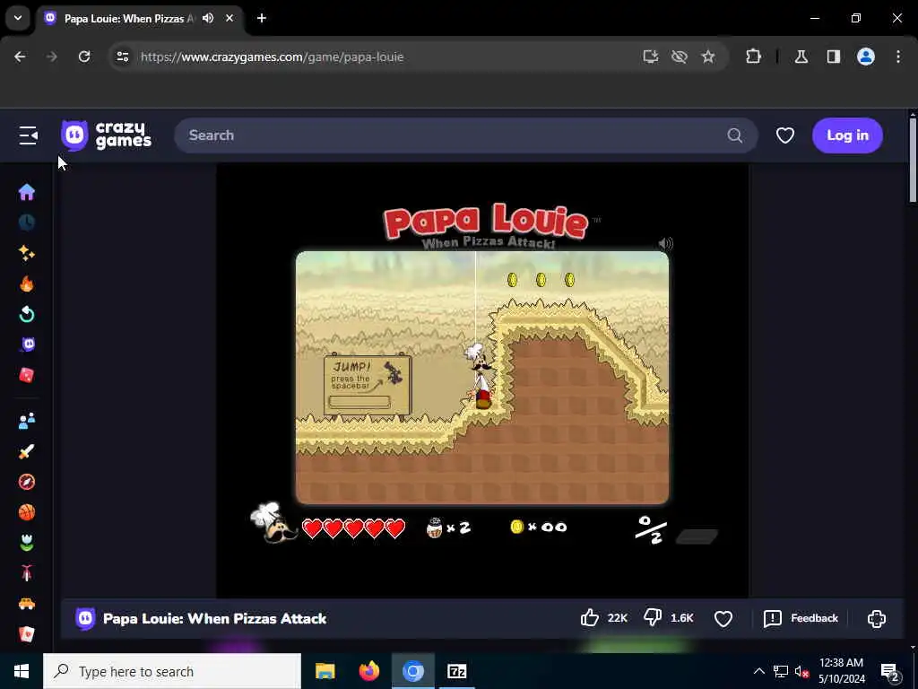918x689 pixels.
Task: Open the notification center icon
Action: click(890, 672)
